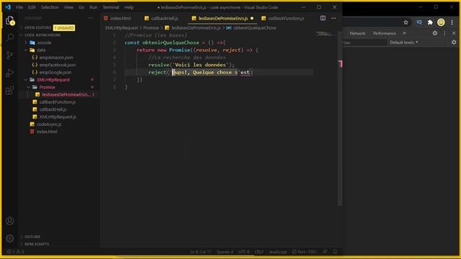This screenshot has width=461, height=259.
Task: Click CRLF end-of-line setting
Action: 259,252
